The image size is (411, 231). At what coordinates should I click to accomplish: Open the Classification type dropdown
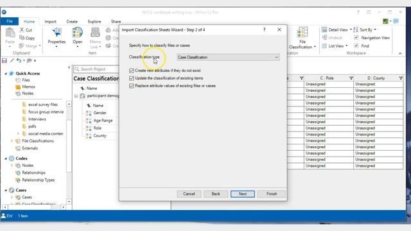pos(228,57)
